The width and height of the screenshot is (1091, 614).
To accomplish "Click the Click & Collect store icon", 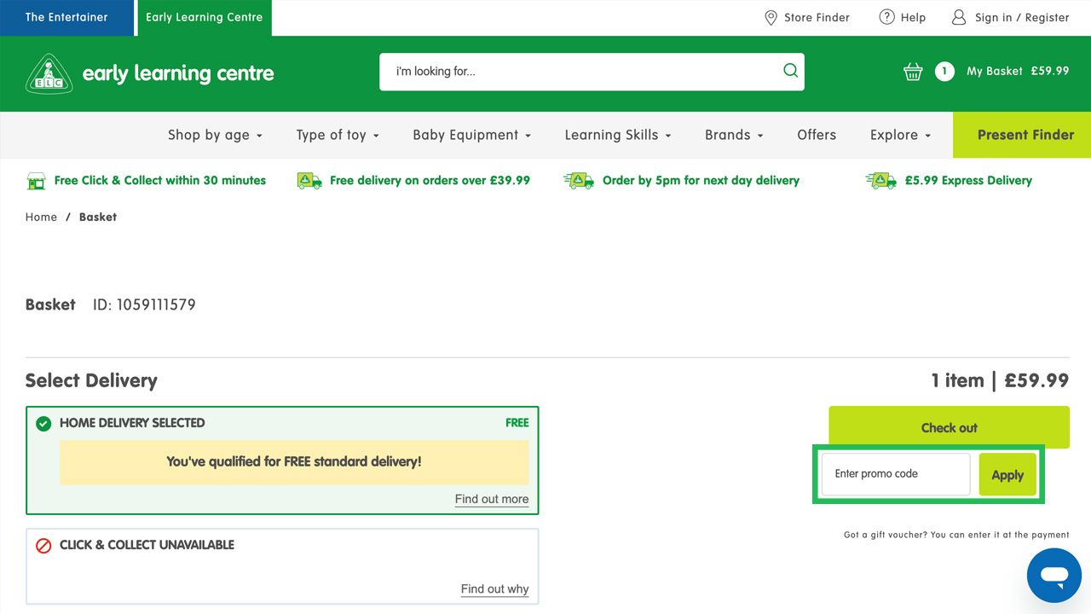I will 36,181.
